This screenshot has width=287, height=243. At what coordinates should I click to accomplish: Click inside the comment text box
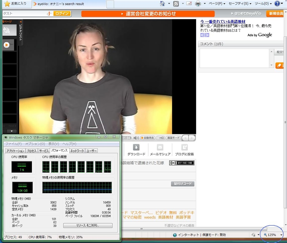pos(234,58)
